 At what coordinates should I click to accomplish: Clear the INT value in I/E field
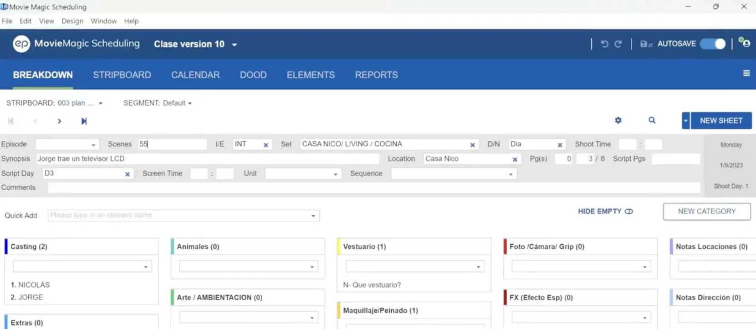click(266, 145)
